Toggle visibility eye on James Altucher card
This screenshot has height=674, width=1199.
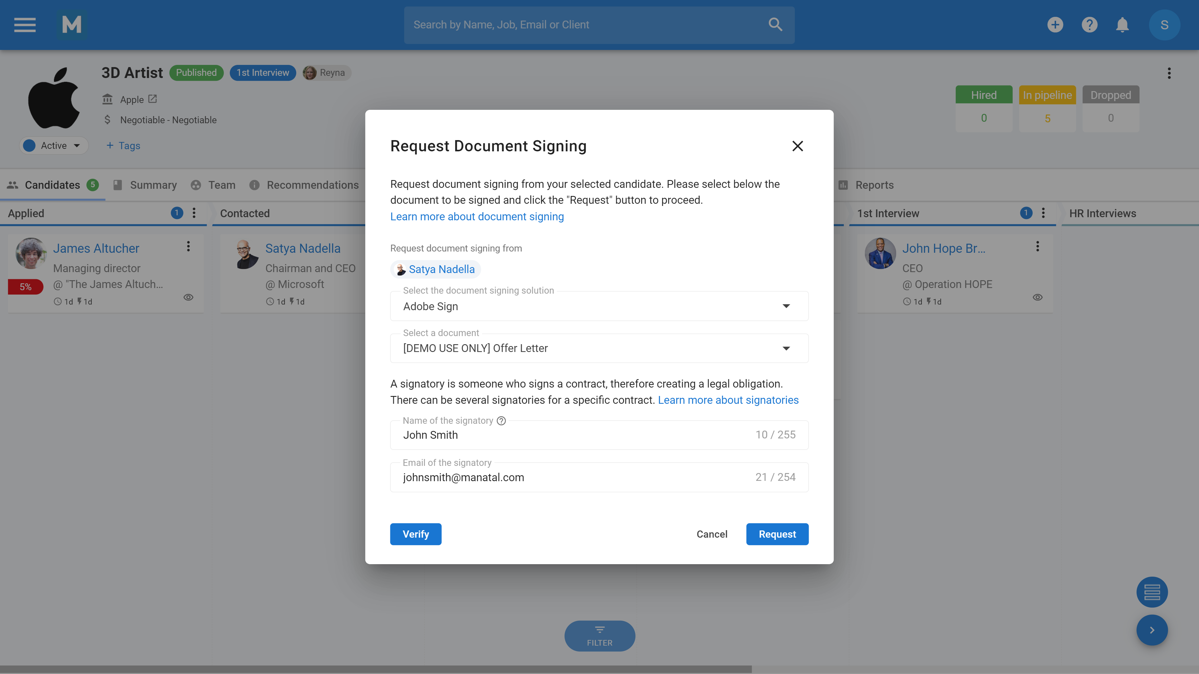[189, 297]
